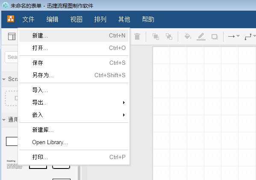Open the 排列 menu
The width and height of the screenshot is (256, 180).
pyautogui.click(x=100, y=19)
